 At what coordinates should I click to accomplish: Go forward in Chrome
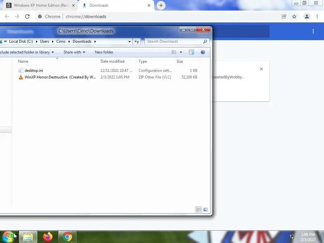point(17,16)
